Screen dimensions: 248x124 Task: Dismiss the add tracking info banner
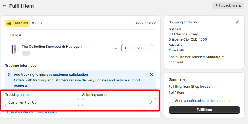point(152,75)
